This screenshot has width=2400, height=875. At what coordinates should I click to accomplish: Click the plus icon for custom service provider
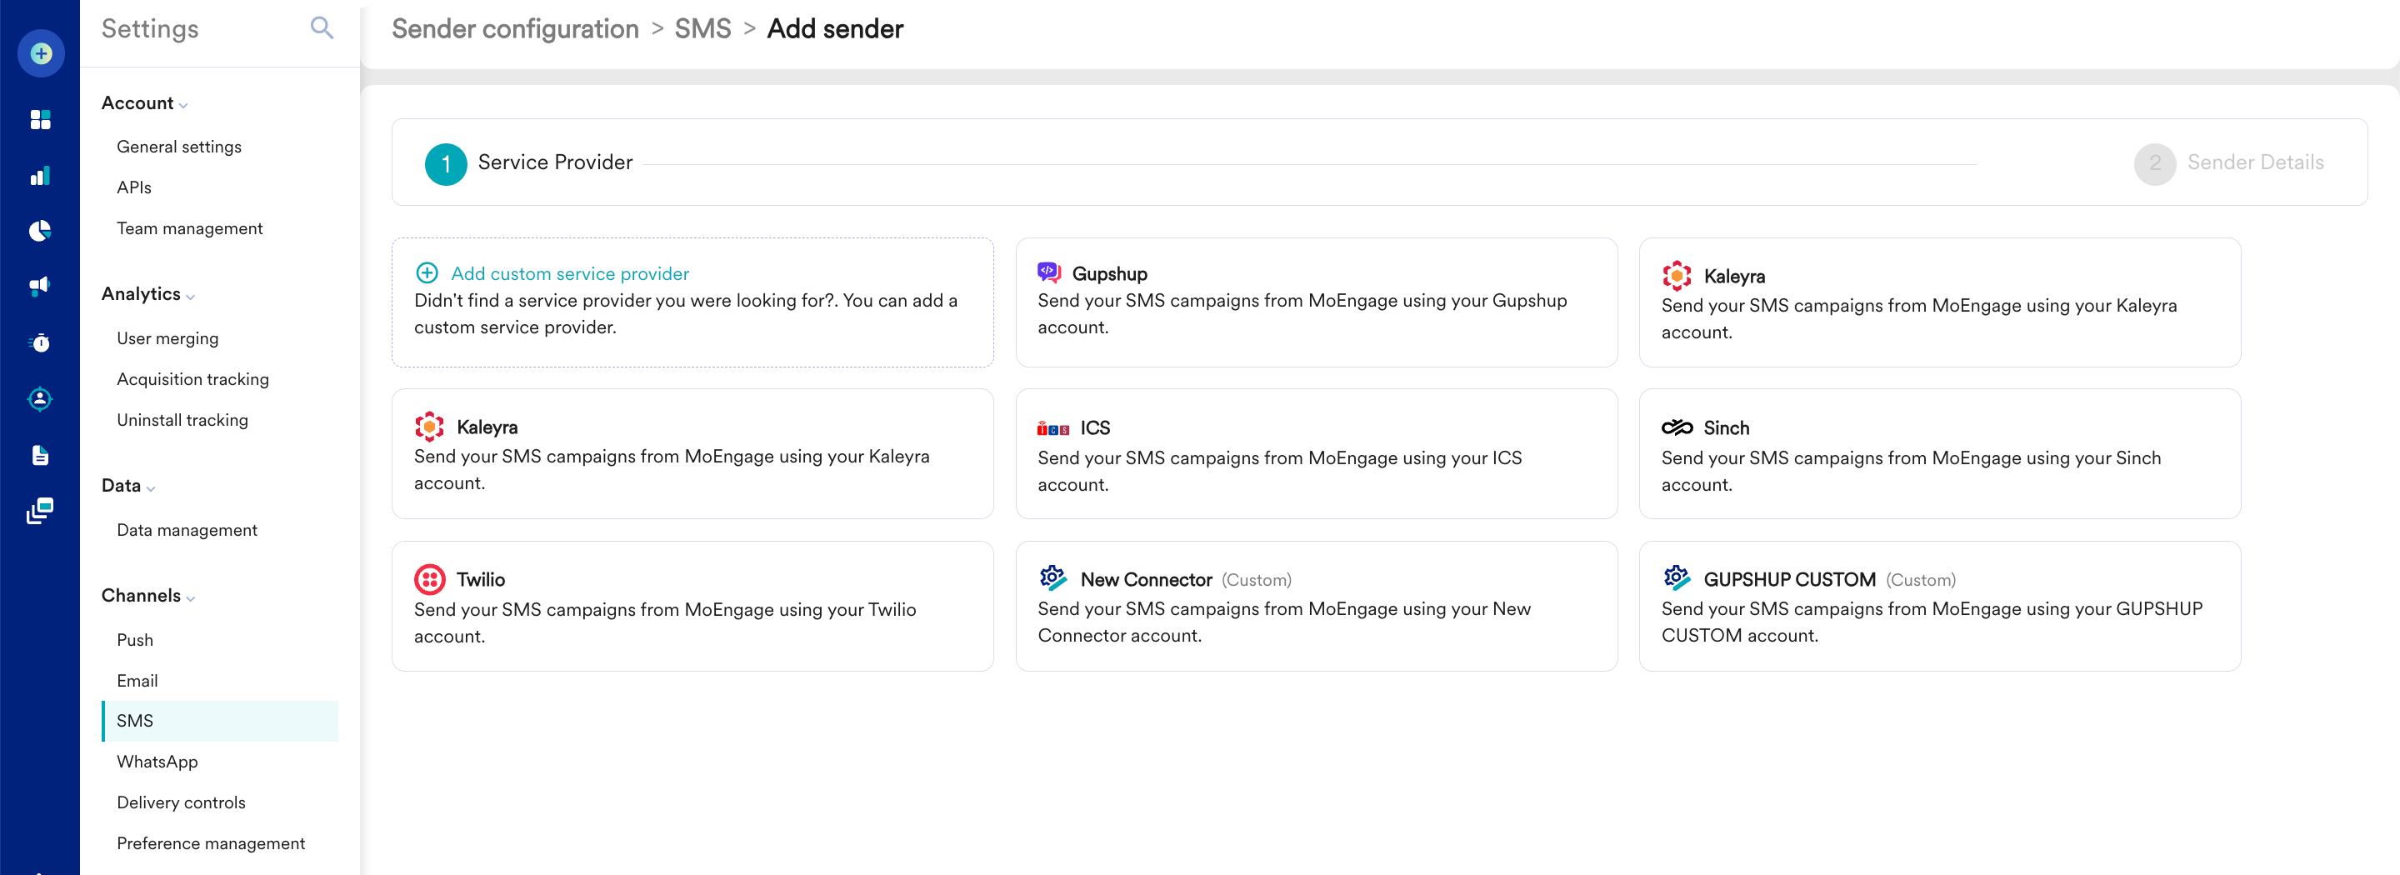pyautogui.click(x=427, y=273)
